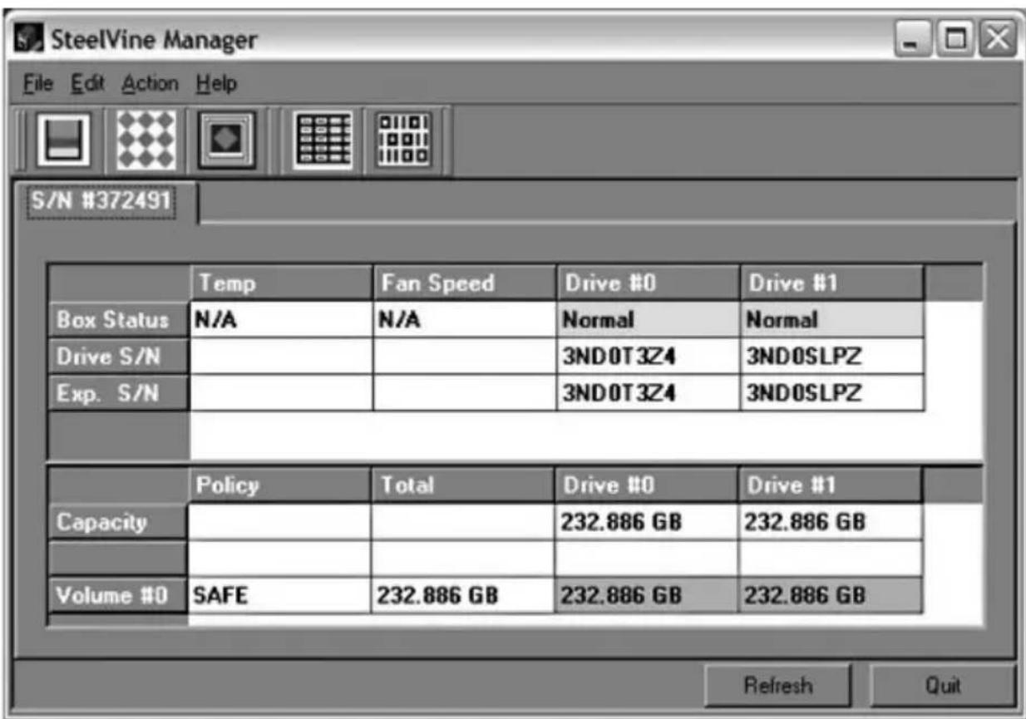Click the Capacity row header
The image size is (1026, 719).
pyautogui.click(x=118, y=522)
